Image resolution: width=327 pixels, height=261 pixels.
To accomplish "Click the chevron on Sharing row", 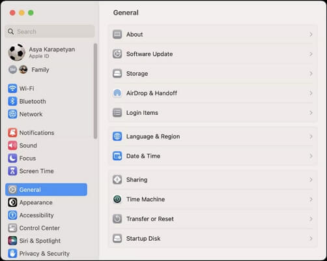I will 311,179.
